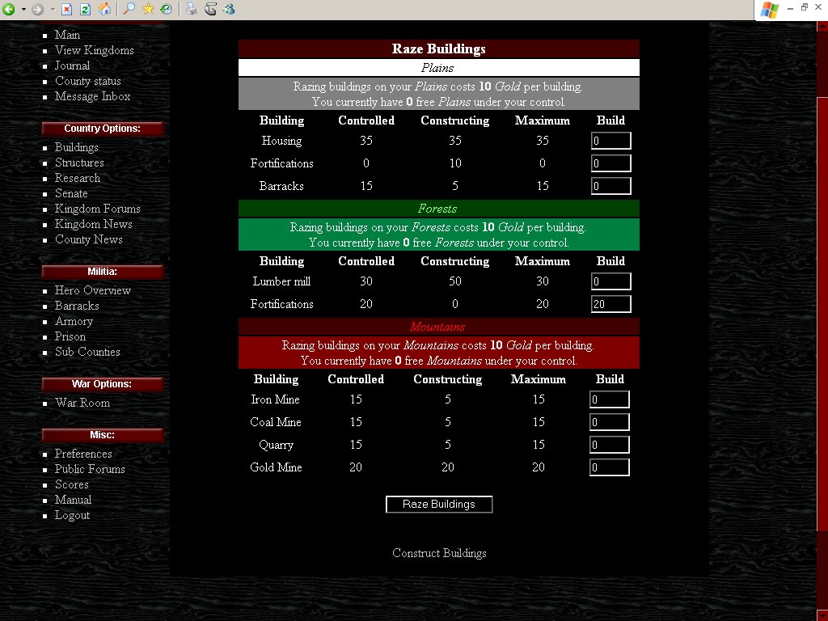Click the green Back arrow icon

(x=9, y=10)
